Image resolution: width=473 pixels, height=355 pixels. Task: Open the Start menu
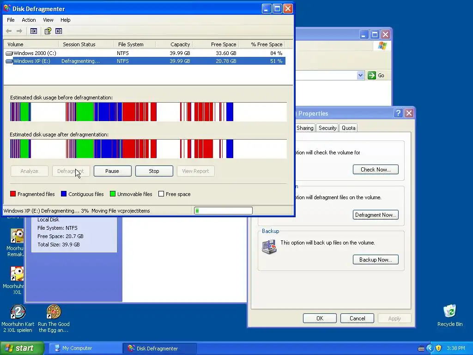(22, 348)
